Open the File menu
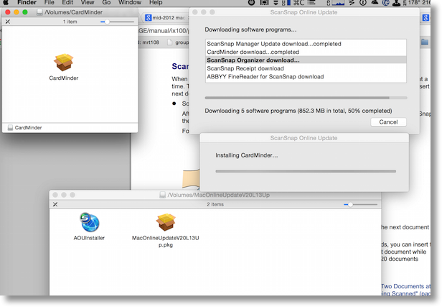 (x=49, y=4)
